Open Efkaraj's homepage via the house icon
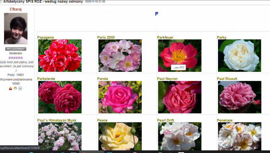The image size is (270, 153). [x=15, y=89]
